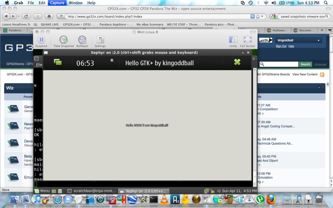The width and height of the screenshot is (333, 208).
Task: Launch VLC from the Dock
Action: (165, 199)
